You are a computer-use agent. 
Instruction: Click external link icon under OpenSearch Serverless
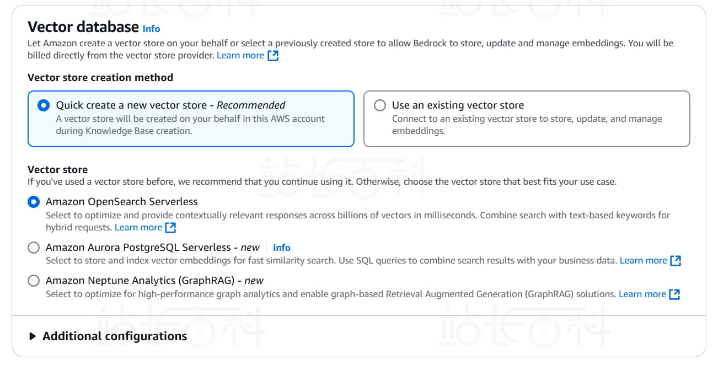(171, 228)
